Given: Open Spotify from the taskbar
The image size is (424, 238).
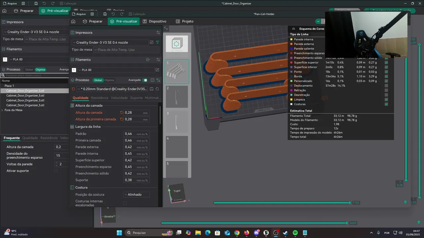Looking at the screenshot, I should [x=295, y=233].
